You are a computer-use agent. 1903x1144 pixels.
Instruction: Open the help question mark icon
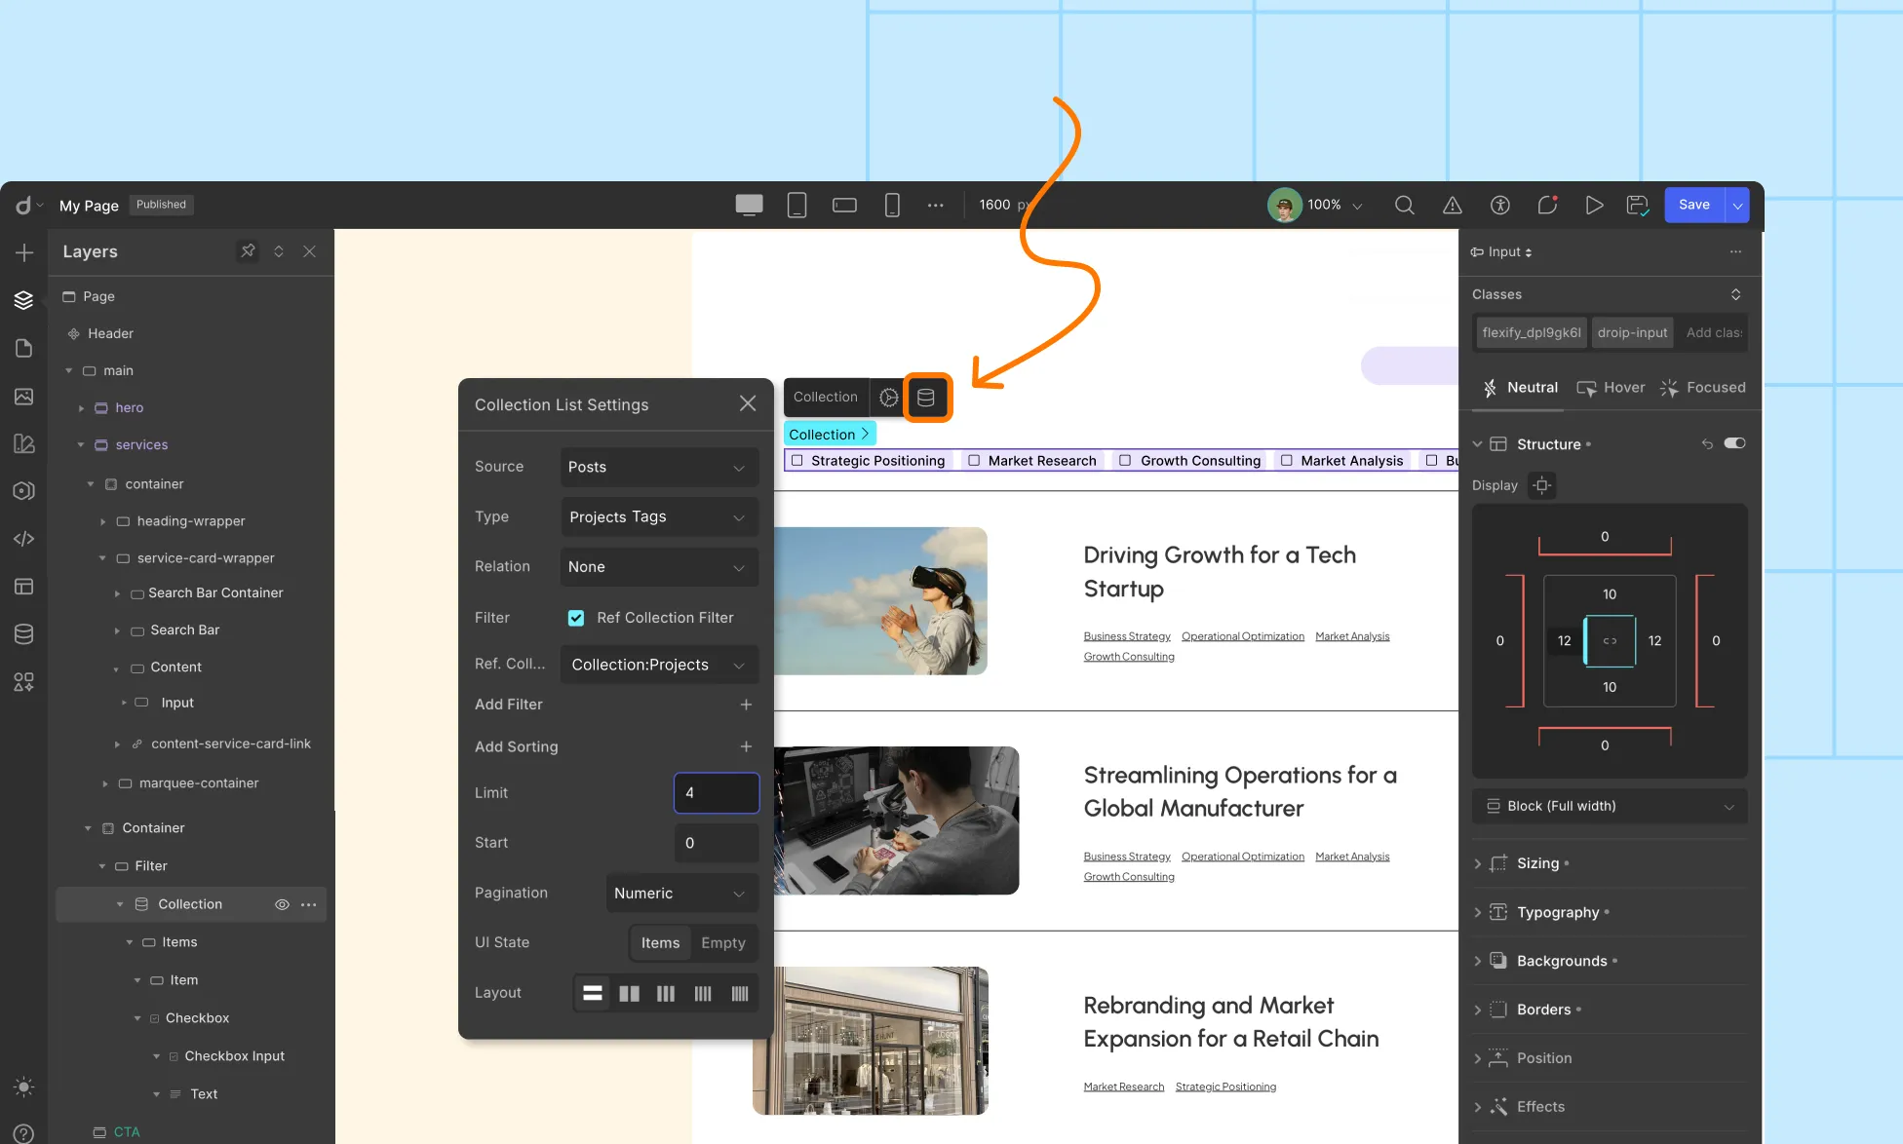click(x=24, y=1133)
